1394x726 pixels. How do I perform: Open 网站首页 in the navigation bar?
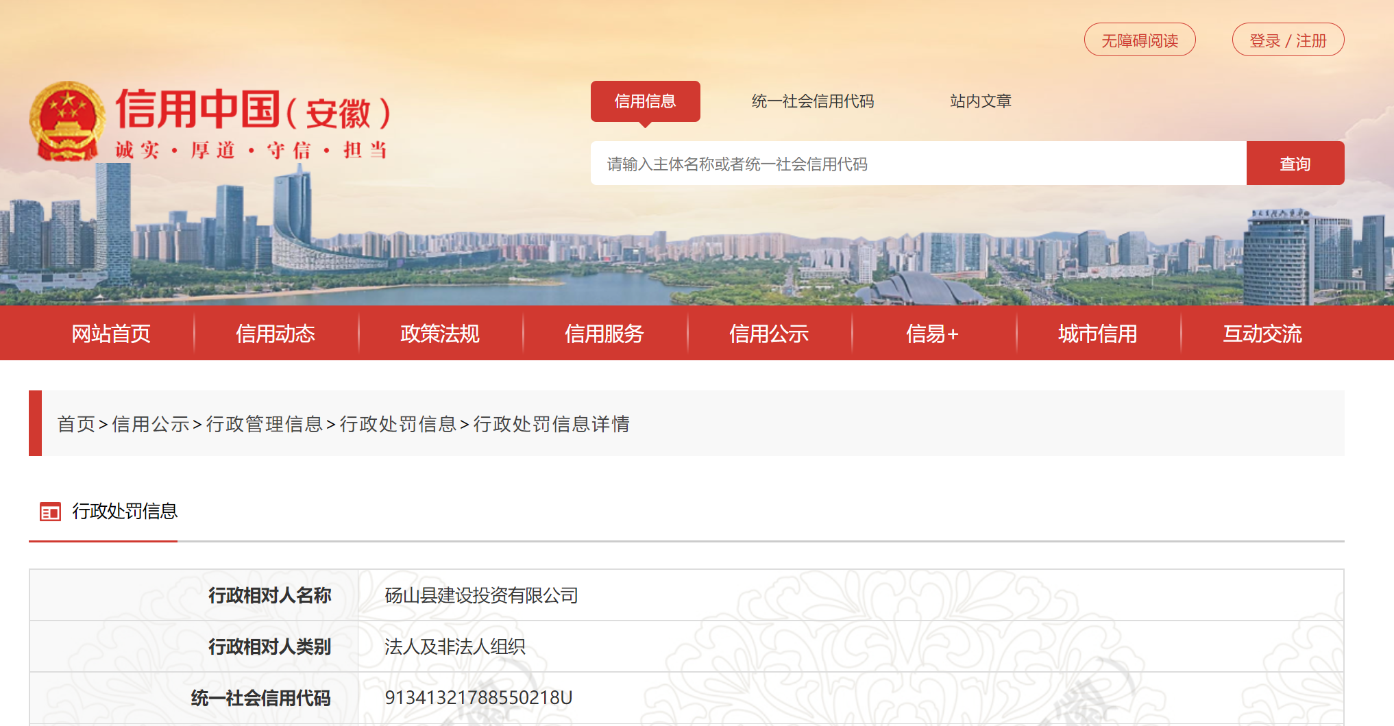(111, 334)
